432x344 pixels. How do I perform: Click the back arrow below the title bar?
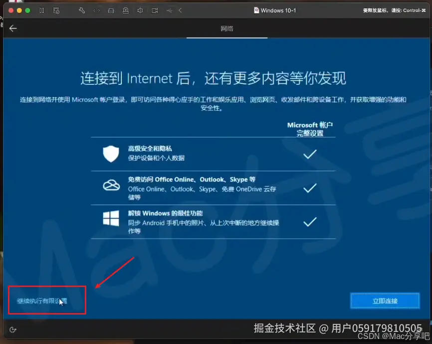tap(12, 28)
